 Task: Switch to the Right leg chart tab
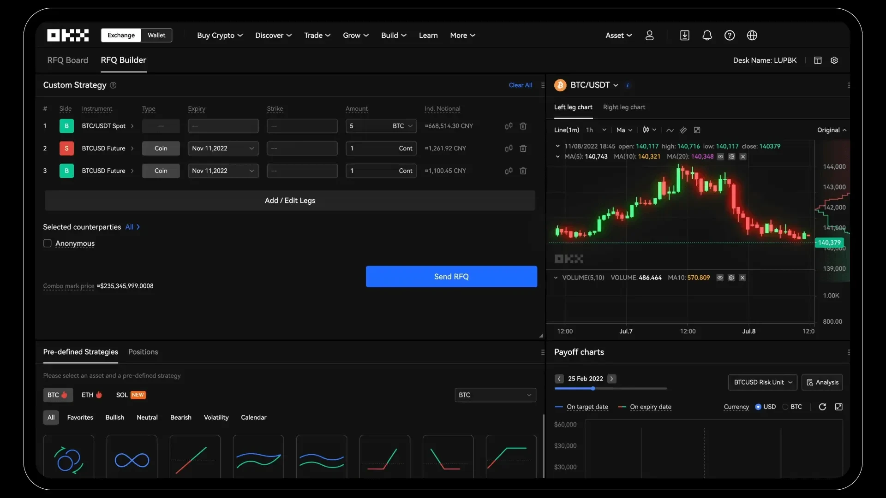click(x=624, y=107)
